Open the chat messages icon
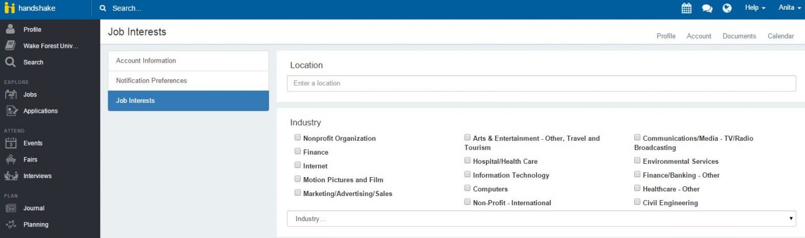The width and height of the screenshot is (805, 238). (x=707, y=8)
